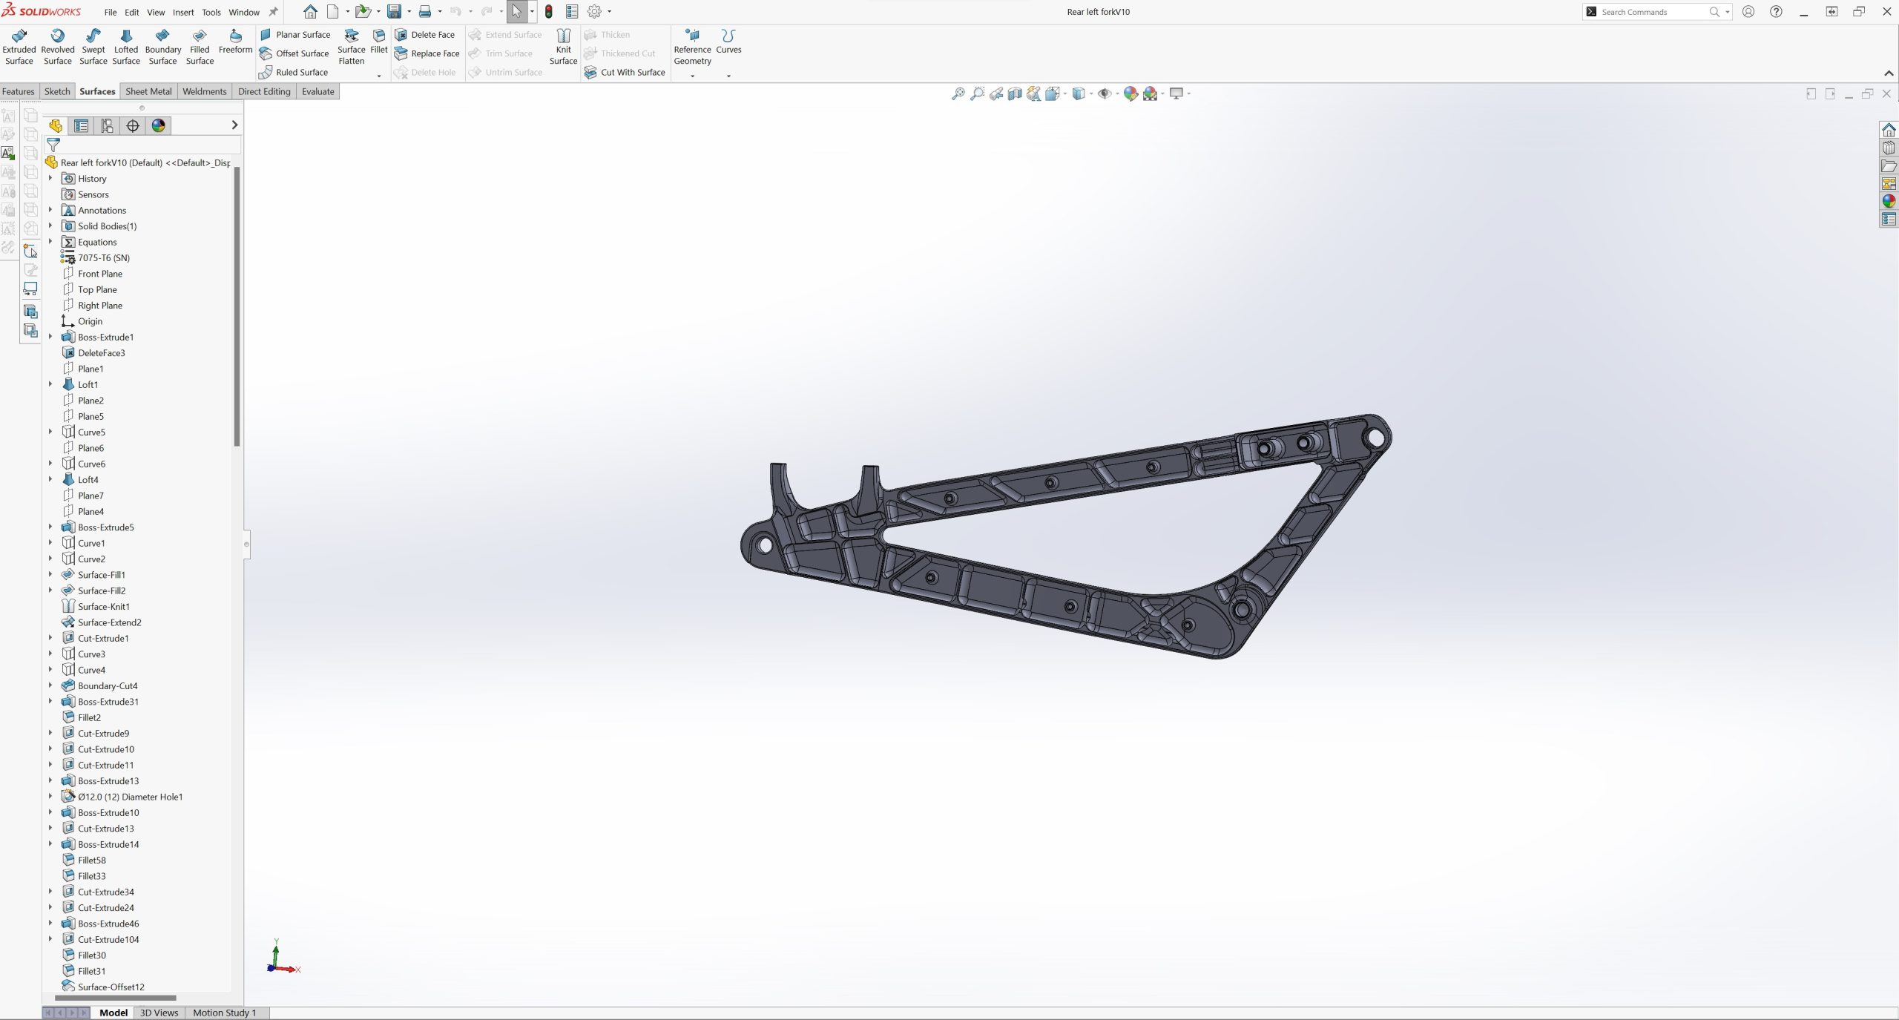The image size is (1899, 1020).
Task: Expand the Solid Bodies(1) folder
Action: coord(50,226)
